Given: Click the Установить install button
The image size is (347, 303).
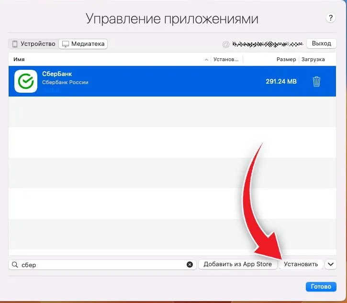Looking at the screenshot, I should pyautogui.click(x=301, y=264).
